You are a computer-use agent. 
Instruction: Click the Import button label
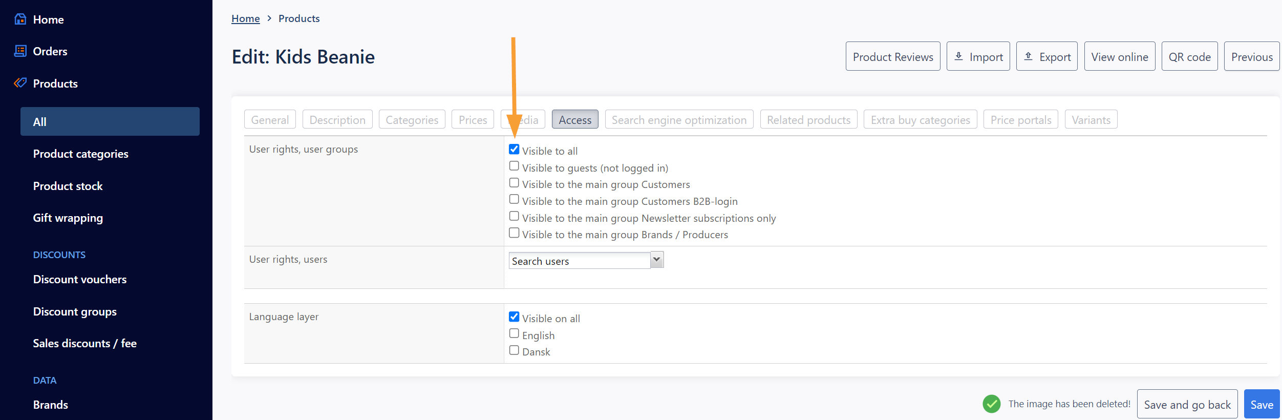pos(986,57)
